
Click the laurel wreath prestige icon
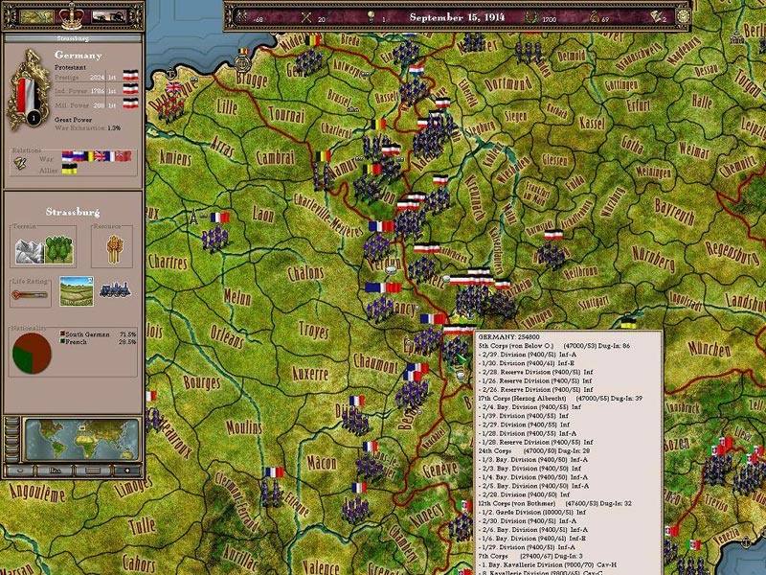coord(531,17)
